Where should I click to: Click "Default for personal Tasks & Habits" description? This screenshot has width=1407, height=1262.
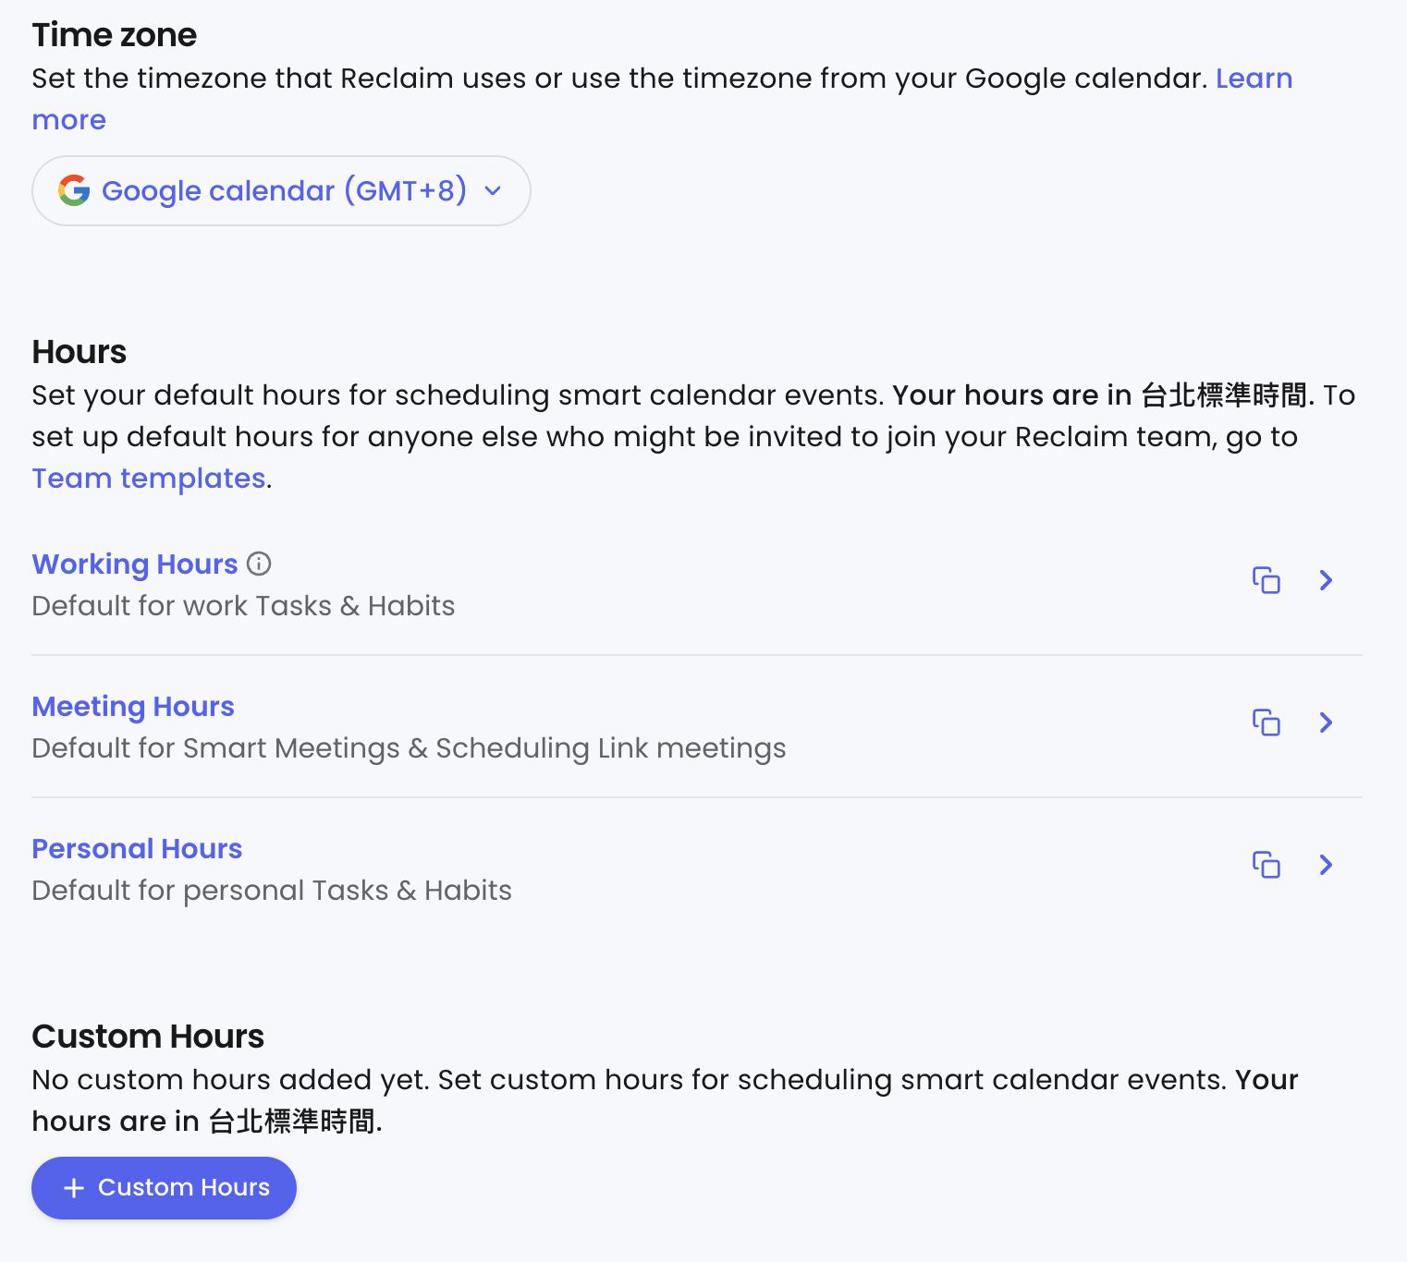click(272, 891)
